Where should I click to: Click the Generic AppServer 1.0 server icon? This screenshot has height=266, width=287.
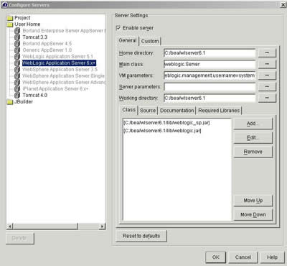(17, 50)
